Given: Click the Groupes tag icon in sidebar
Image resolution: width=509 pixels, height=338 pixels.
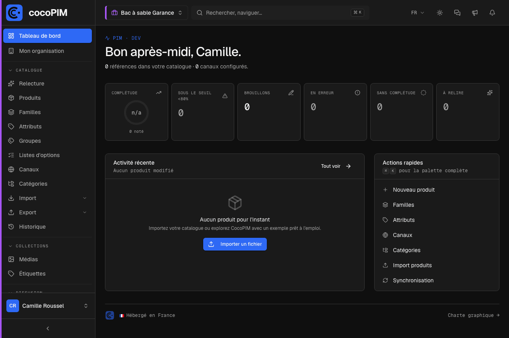Looking at the screenshot, I should point(11,141).
